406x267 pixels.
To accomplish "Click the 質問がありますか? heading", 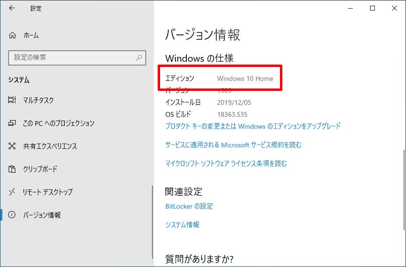I will [x=199, y=259].
